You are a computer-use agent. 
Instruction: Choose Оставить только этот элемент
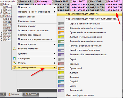pos(34,31)
